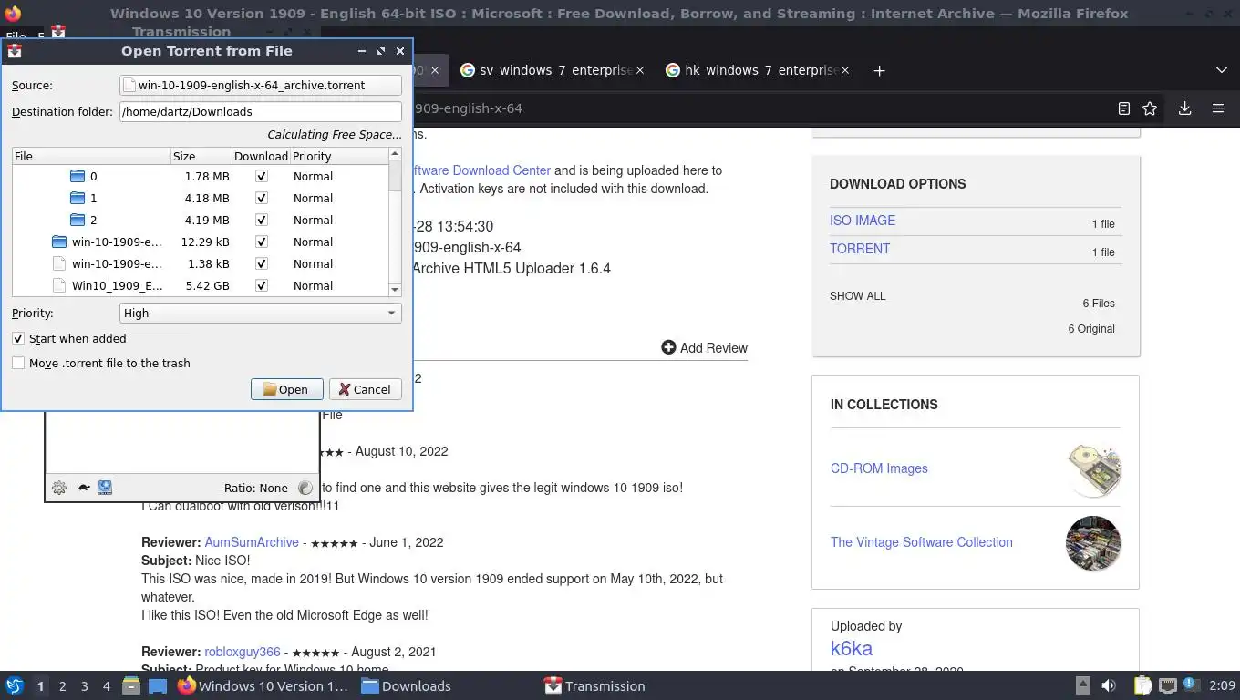The width and height of the screenshot is (1240, 700).
Task: Open reviewer AumSumArchive profile link
Action: (x=252, y=542)
